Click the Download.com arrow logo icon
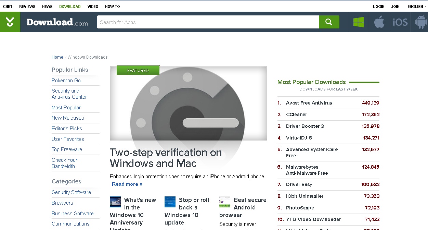This screenshot has height=230, width=428. (x=10, y=22)
